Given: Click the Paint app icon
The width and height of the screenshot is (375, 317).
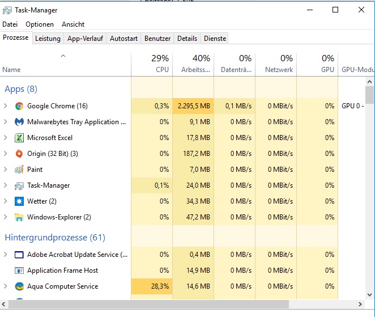Looking at the screenshot, I should 19,170.
